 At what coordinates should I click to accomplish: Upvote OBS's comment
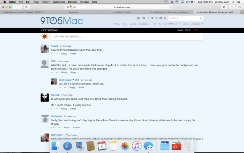(x=52, y=72)
